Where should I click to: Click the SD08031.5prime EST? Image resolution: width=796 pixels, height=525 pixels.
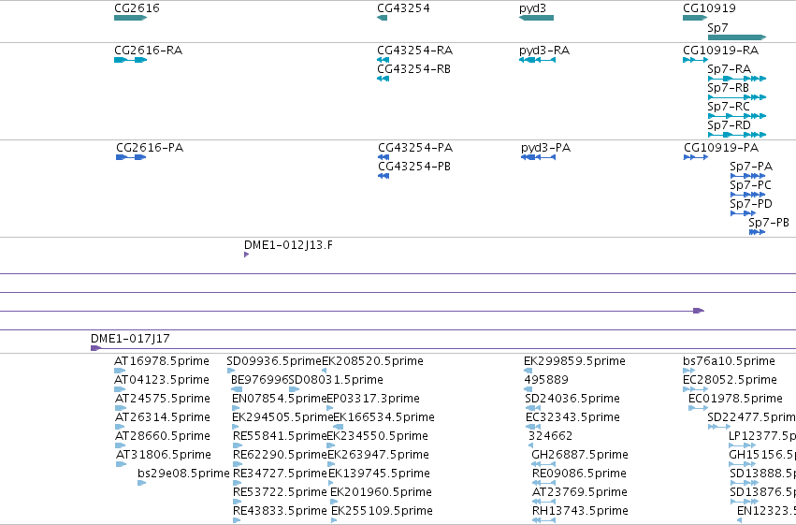pos(294,389)
